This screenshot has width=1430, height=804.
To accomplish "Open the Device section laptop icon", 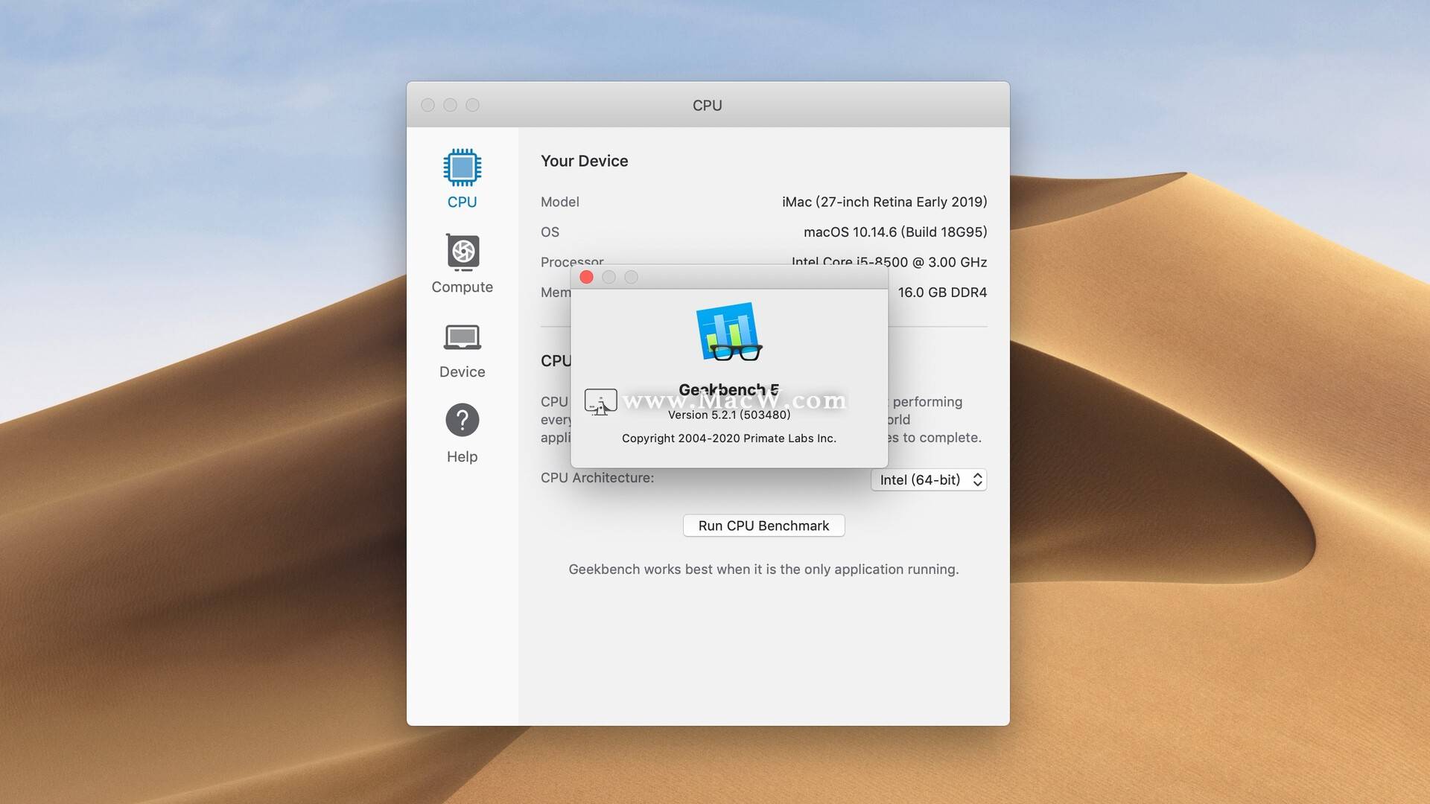I will pos(462,337).
